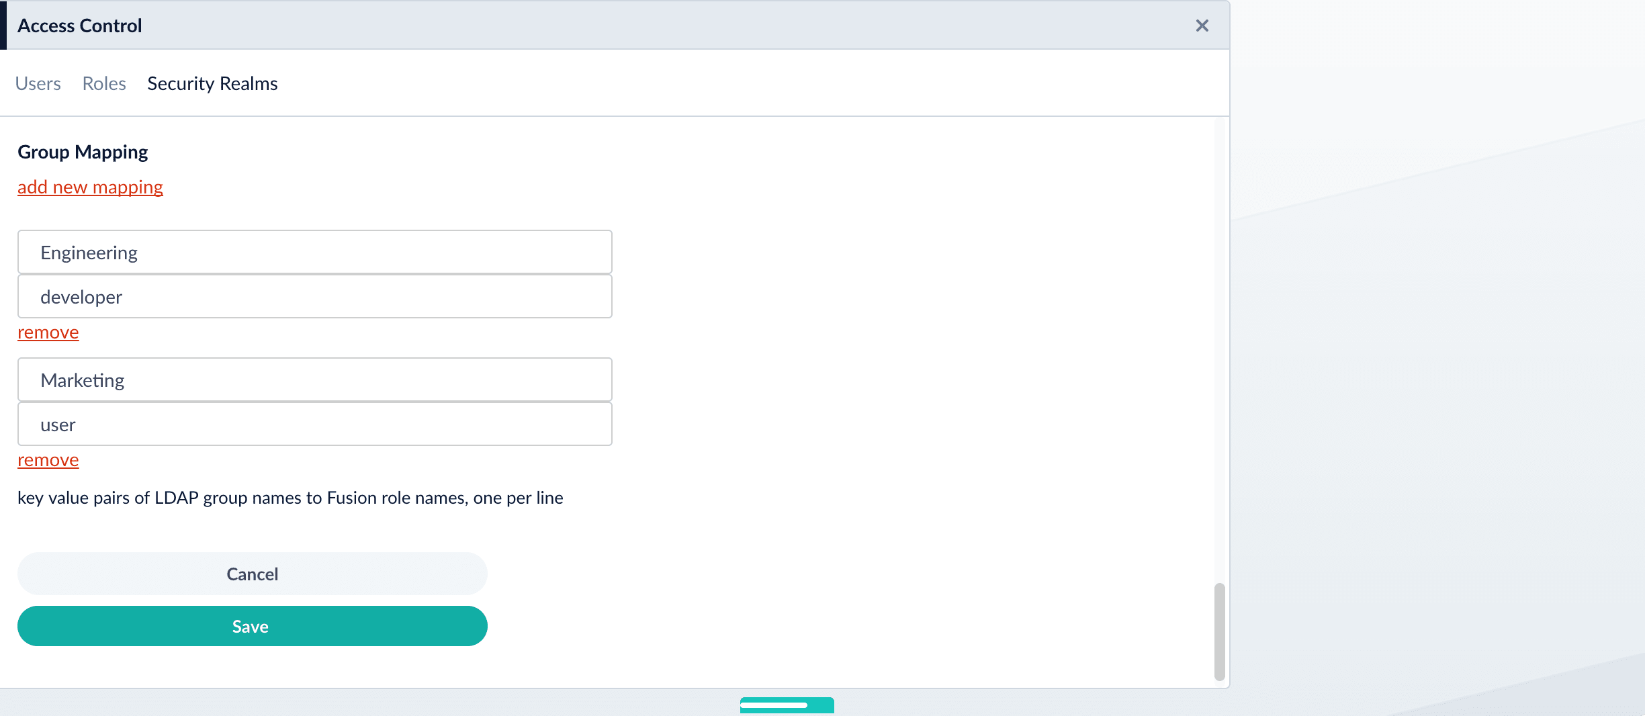This screenshot has height=716, width=1645.
Task: Edit the Marketing group name field
Action: [x=315, y=379]
